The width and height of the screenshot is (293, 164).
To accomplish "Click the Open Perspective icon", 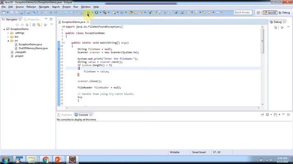I will pos(258,13).
